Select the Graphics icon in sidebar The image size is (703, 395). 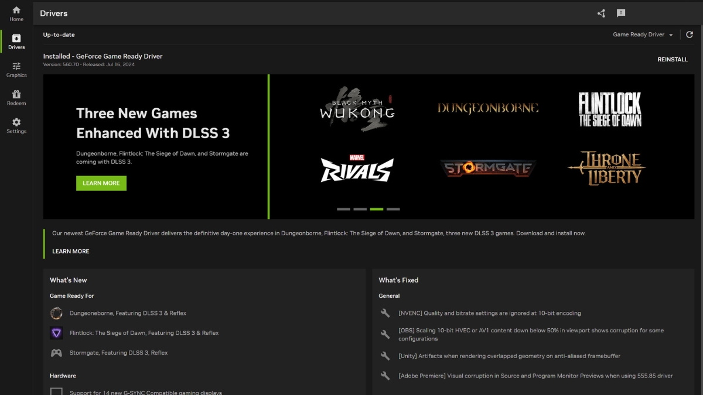pyautogui.click(x=16, y=68)
